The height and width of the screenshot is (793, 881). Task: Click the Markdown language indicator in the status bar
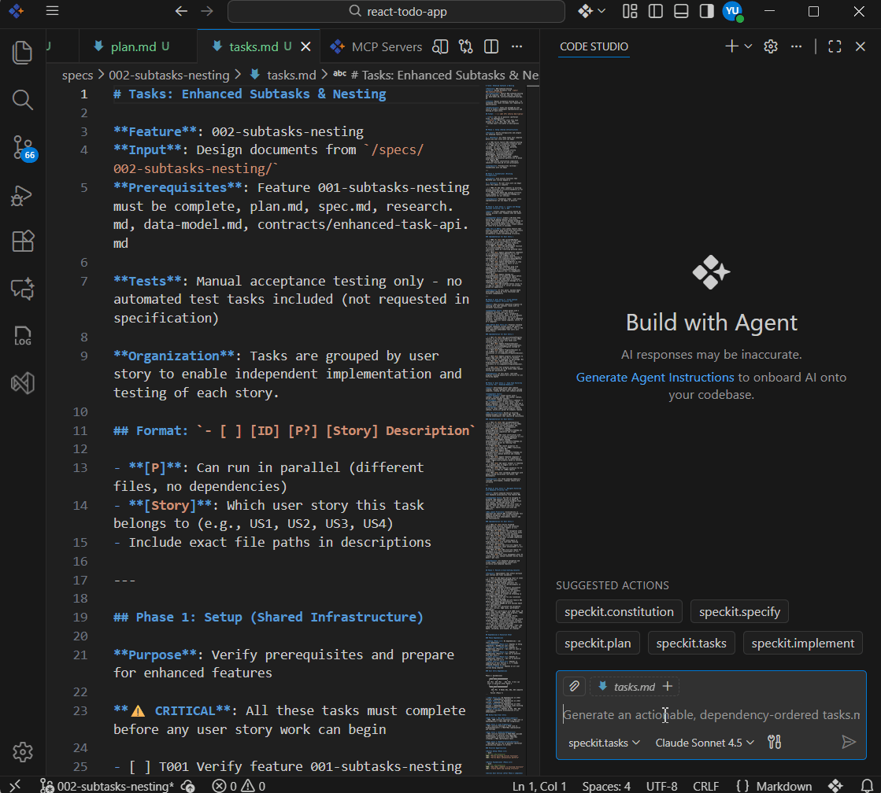point(786,785)
